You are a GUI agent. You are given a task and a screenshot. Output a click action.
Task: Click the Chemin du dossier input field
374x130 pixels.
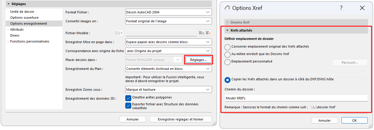[296, 98]
